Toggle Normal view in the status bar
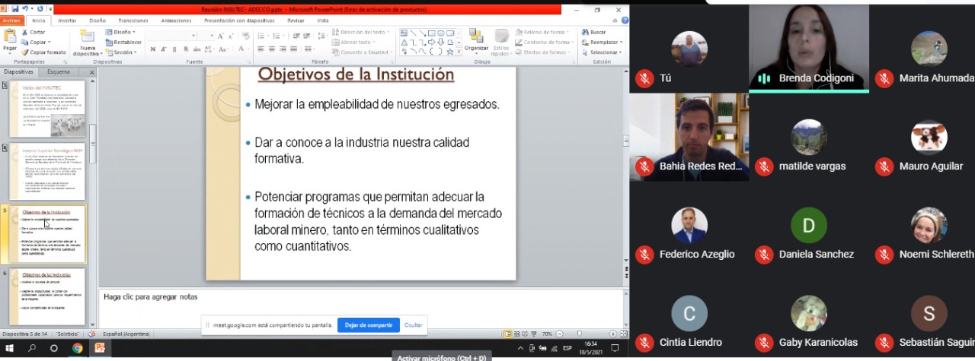The image size is (975, 361). click(x=507, y=334)
